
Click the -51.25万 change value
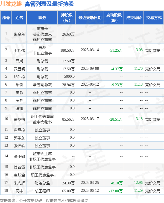pyautogui.click(x=116, y=50)
